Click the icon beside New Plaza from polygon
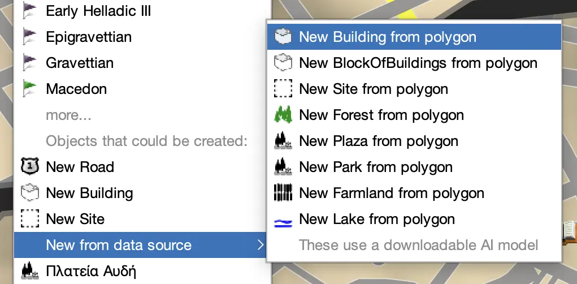Image resolution: width=577 pixels, height=284 pixels. 283,141
